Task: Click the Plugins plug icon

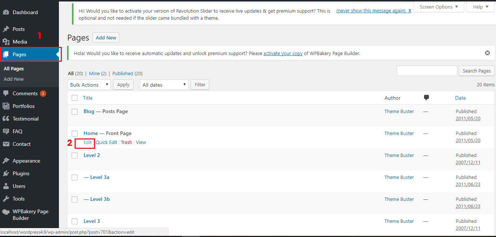Action: click(6, 173)
